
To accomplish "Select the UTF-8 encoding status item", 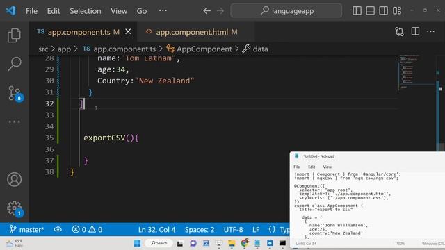I will [x=234, y=229].
